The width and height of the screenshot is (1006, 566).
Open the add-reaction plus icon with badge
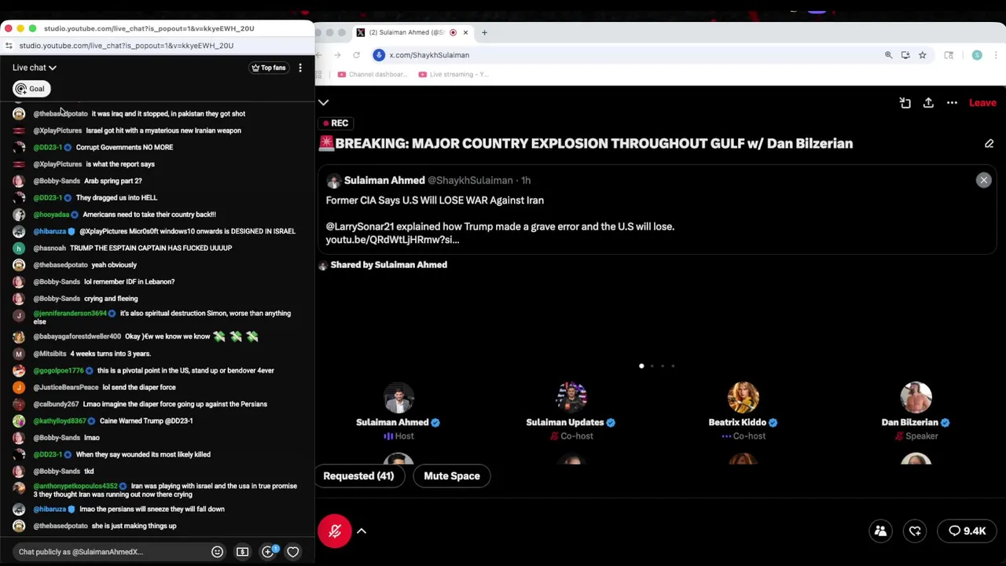point(268,552)
